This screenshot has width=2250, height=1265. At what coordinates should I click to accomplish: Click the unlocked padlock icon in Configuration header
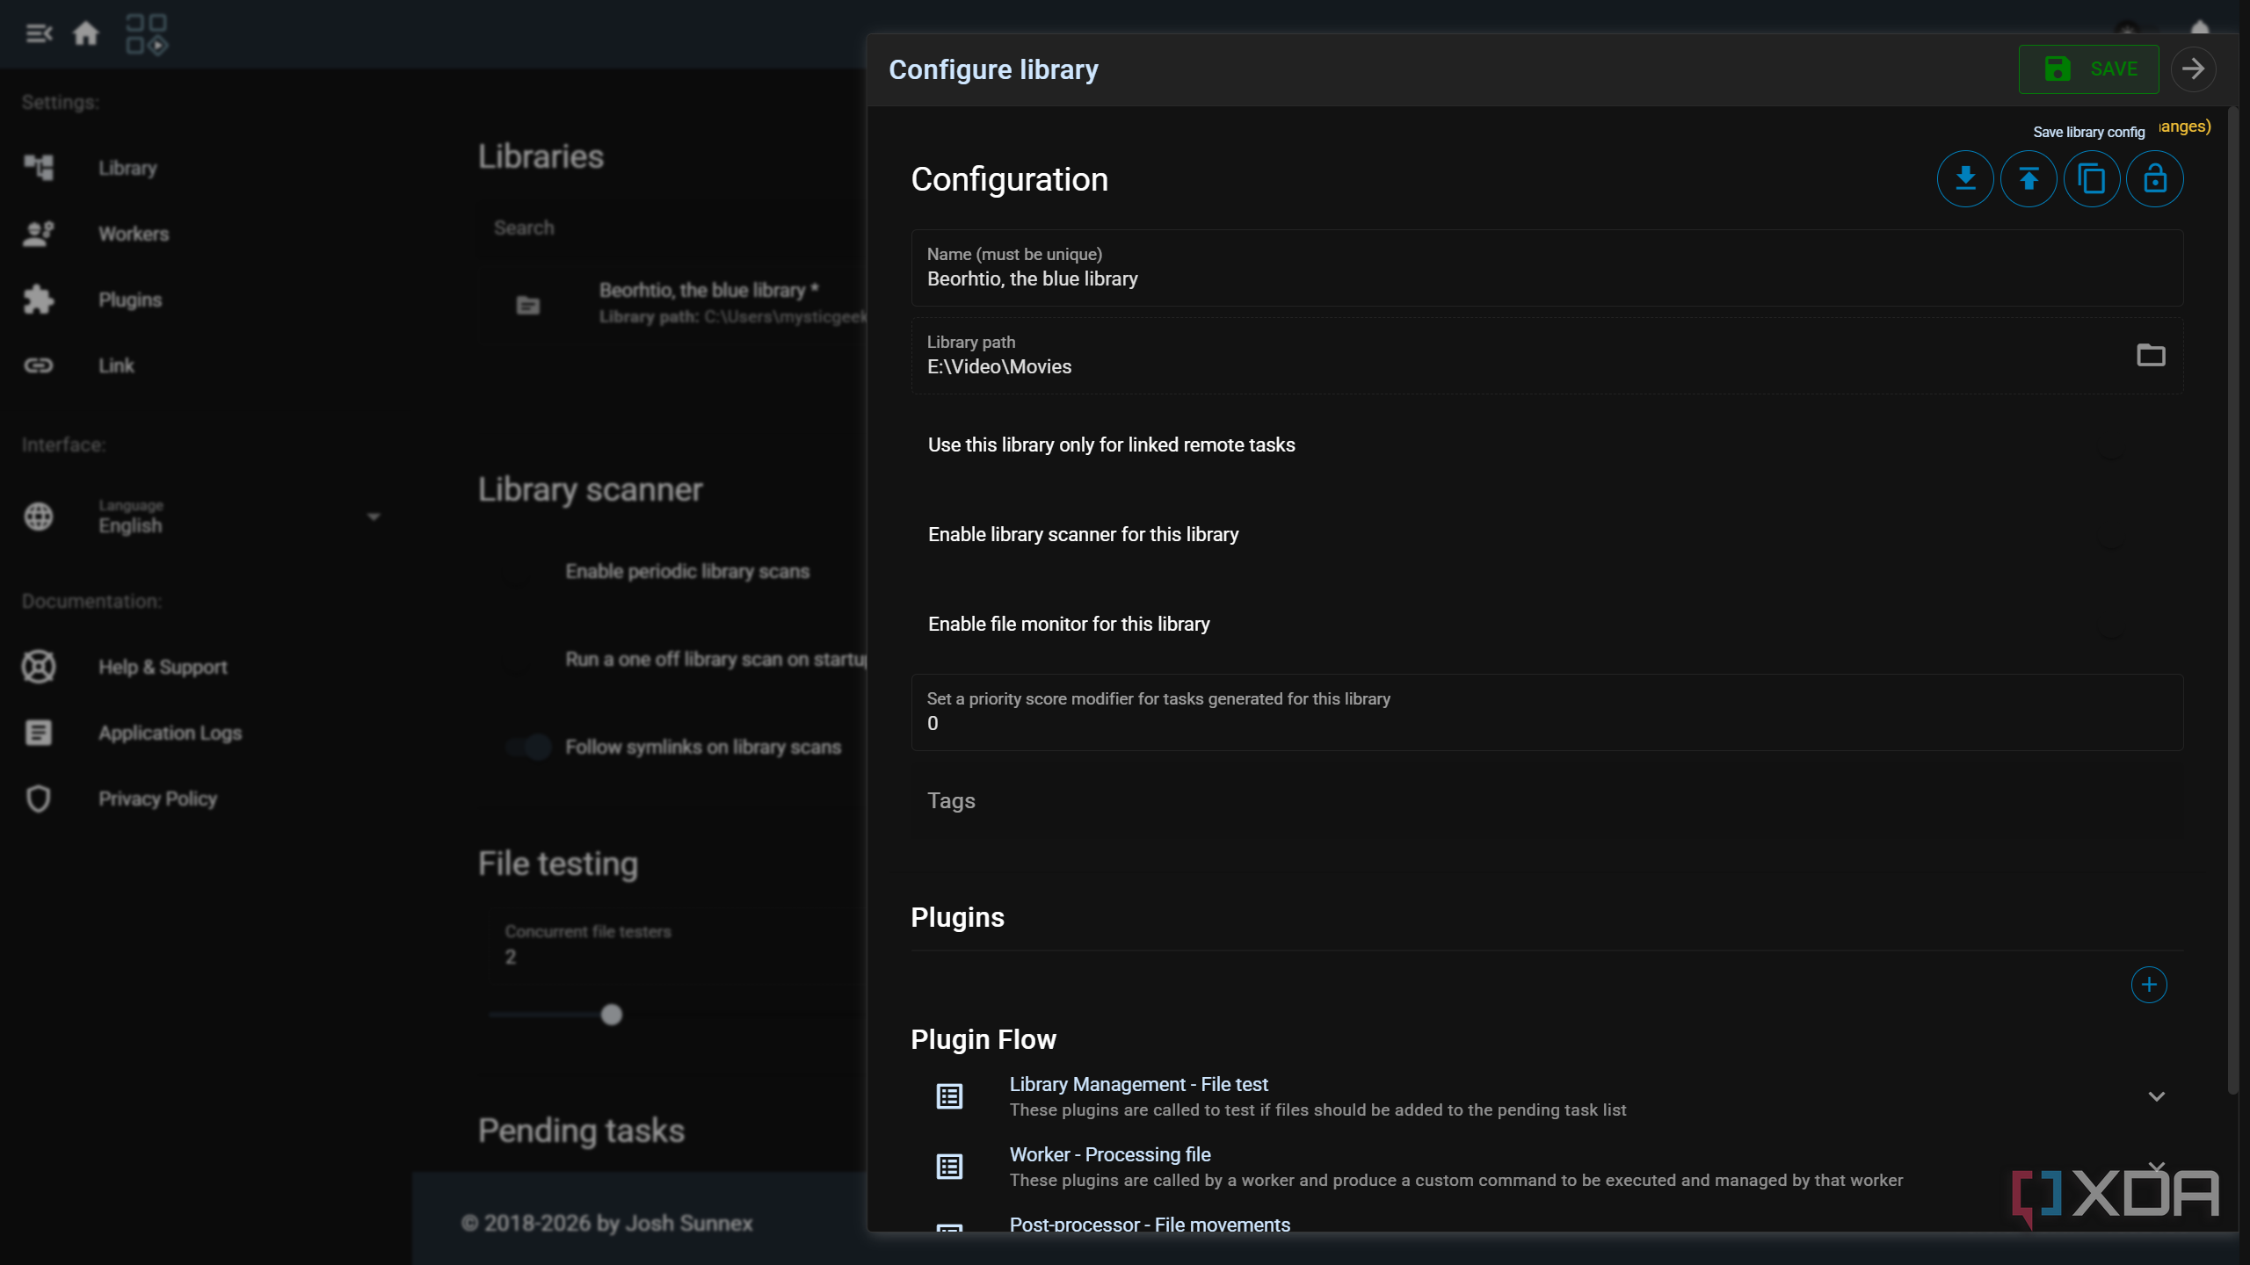click(x=2155, y=179)
